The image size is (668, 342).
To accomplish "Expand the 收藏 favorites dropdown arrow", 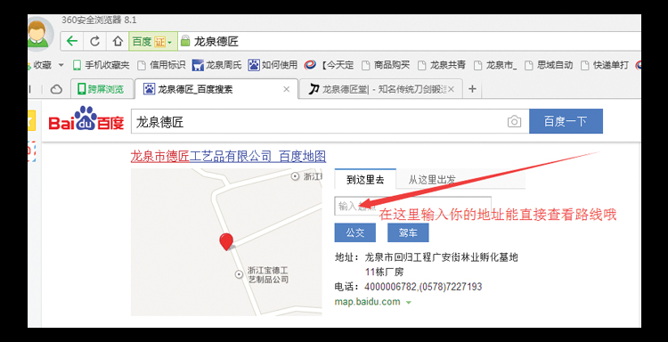I will point(61,65).
